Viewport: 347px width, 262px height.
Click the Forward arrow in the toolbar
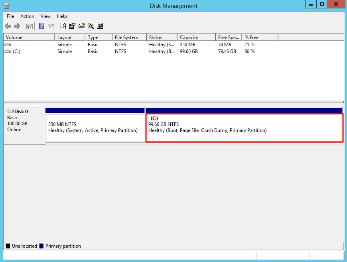(x=17, y=26)
